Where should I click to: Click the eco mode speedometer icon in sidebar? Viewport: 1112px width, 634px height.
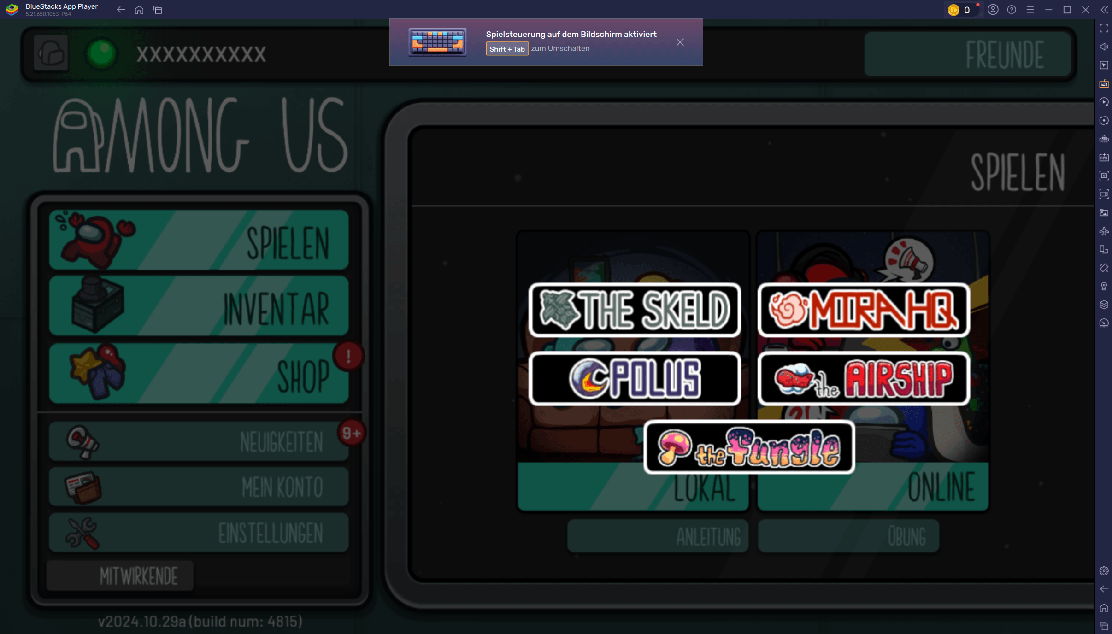pos(1104,323)
